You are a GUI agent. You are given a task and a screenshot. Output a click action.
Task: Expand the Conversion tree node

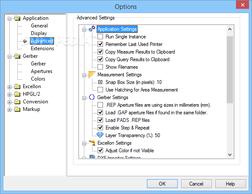pyautogui.click(x=9, y=102)
